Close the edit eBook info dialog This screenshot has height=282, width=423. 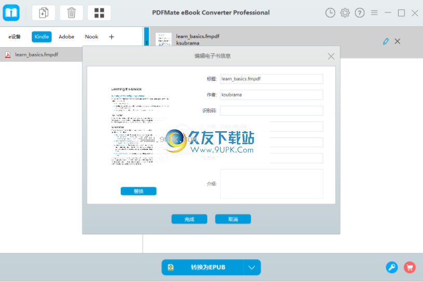pos(331,56)
